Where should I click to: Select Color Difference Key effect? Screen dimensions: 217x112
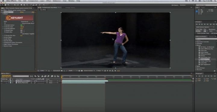pyautogui.click(x=207, y=49)
